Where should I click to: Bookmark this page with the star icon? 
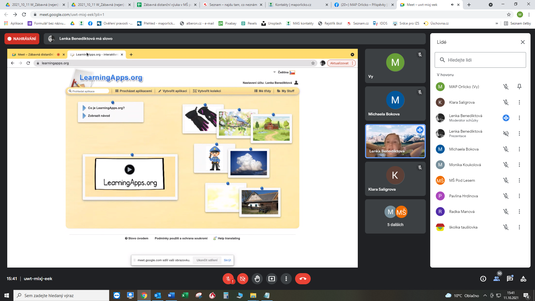point(509,14)
